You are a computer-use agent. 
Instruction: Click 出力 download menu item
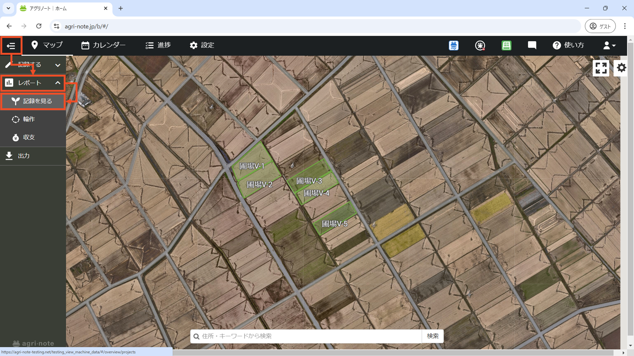tap(33, 156)
